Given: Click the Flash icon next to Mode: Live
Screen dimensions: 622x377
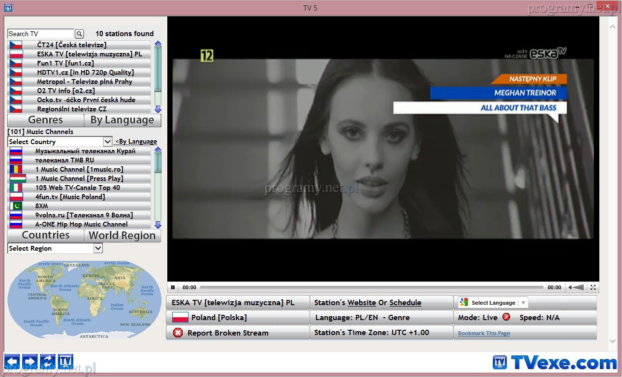Looking at the screenshot, I should (506, 317).
